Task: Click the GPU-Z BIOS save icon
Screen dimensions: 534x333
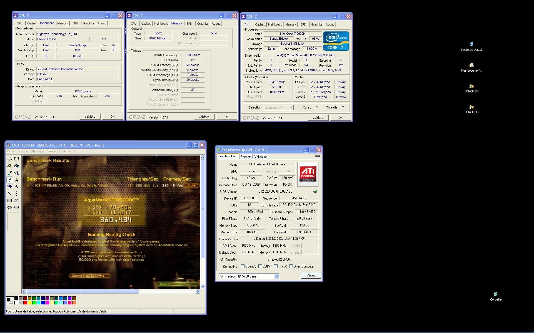Action: pyautogui.click(x=315, y=191)
